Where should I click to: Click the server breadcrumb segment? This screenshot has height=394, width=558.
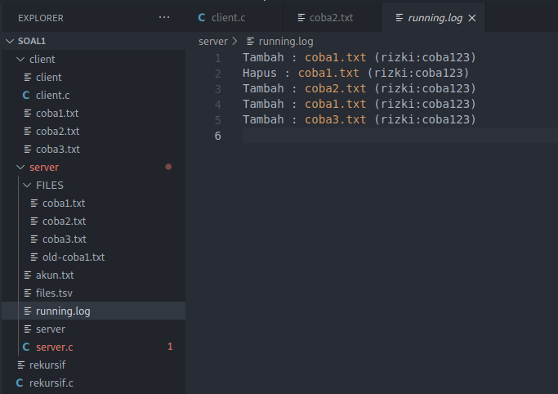(x=212, y=42)
